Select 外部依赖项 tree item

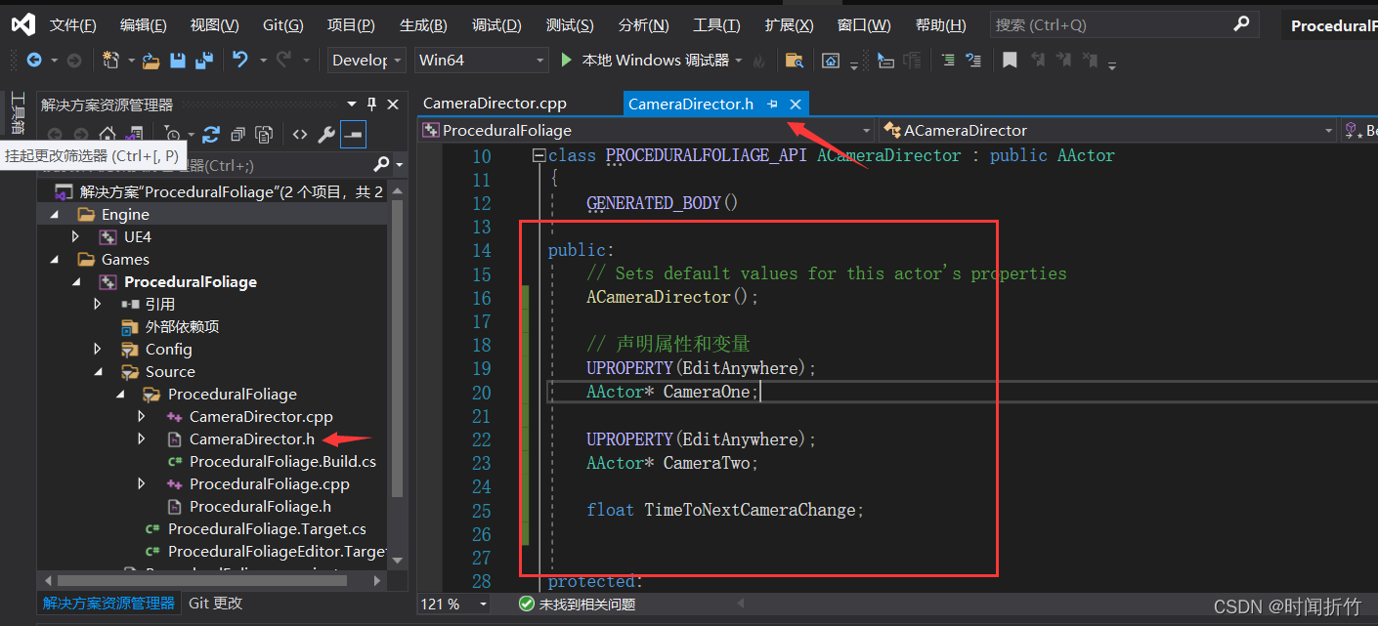(182, 327)
